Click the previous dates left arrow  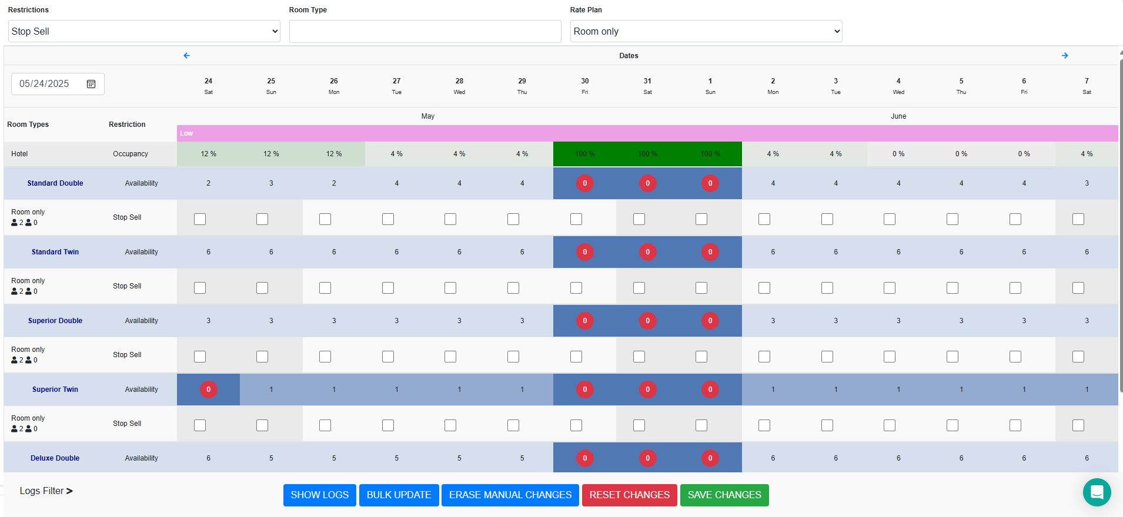pyautogui.click(x=186, y=56)
